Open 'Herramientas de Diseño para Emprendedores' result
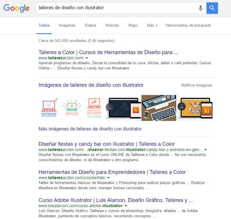 [x=112, y=172]
